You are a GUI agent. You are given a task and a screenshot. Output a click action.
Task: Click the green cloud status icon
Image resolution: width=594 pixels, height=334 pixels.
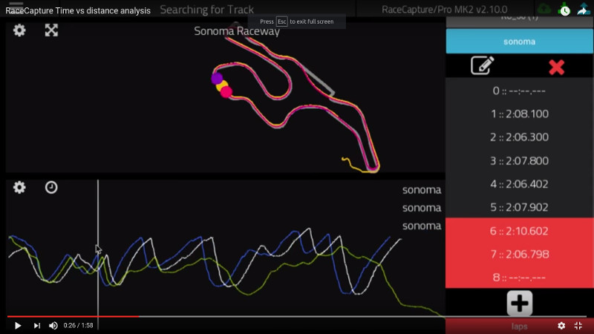544,9
